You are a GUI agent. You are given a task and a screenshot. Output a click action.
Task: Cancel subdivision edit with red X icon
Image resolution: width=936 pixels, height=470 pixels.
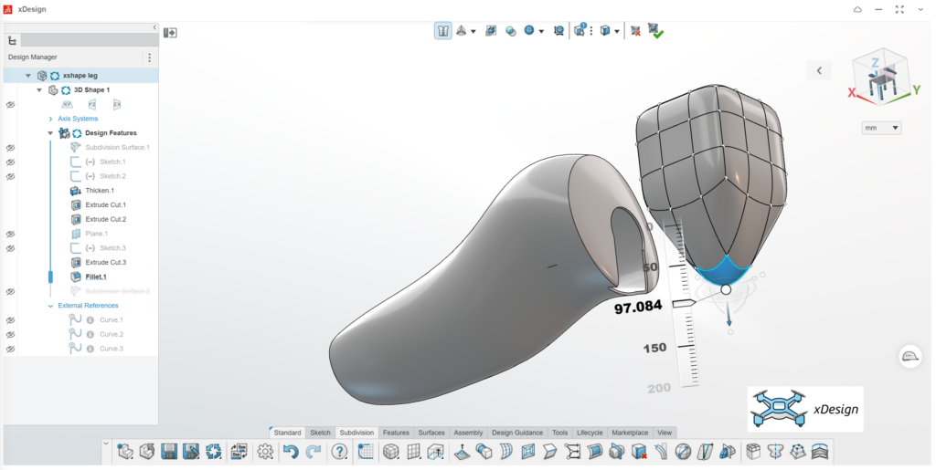(636, 31)
